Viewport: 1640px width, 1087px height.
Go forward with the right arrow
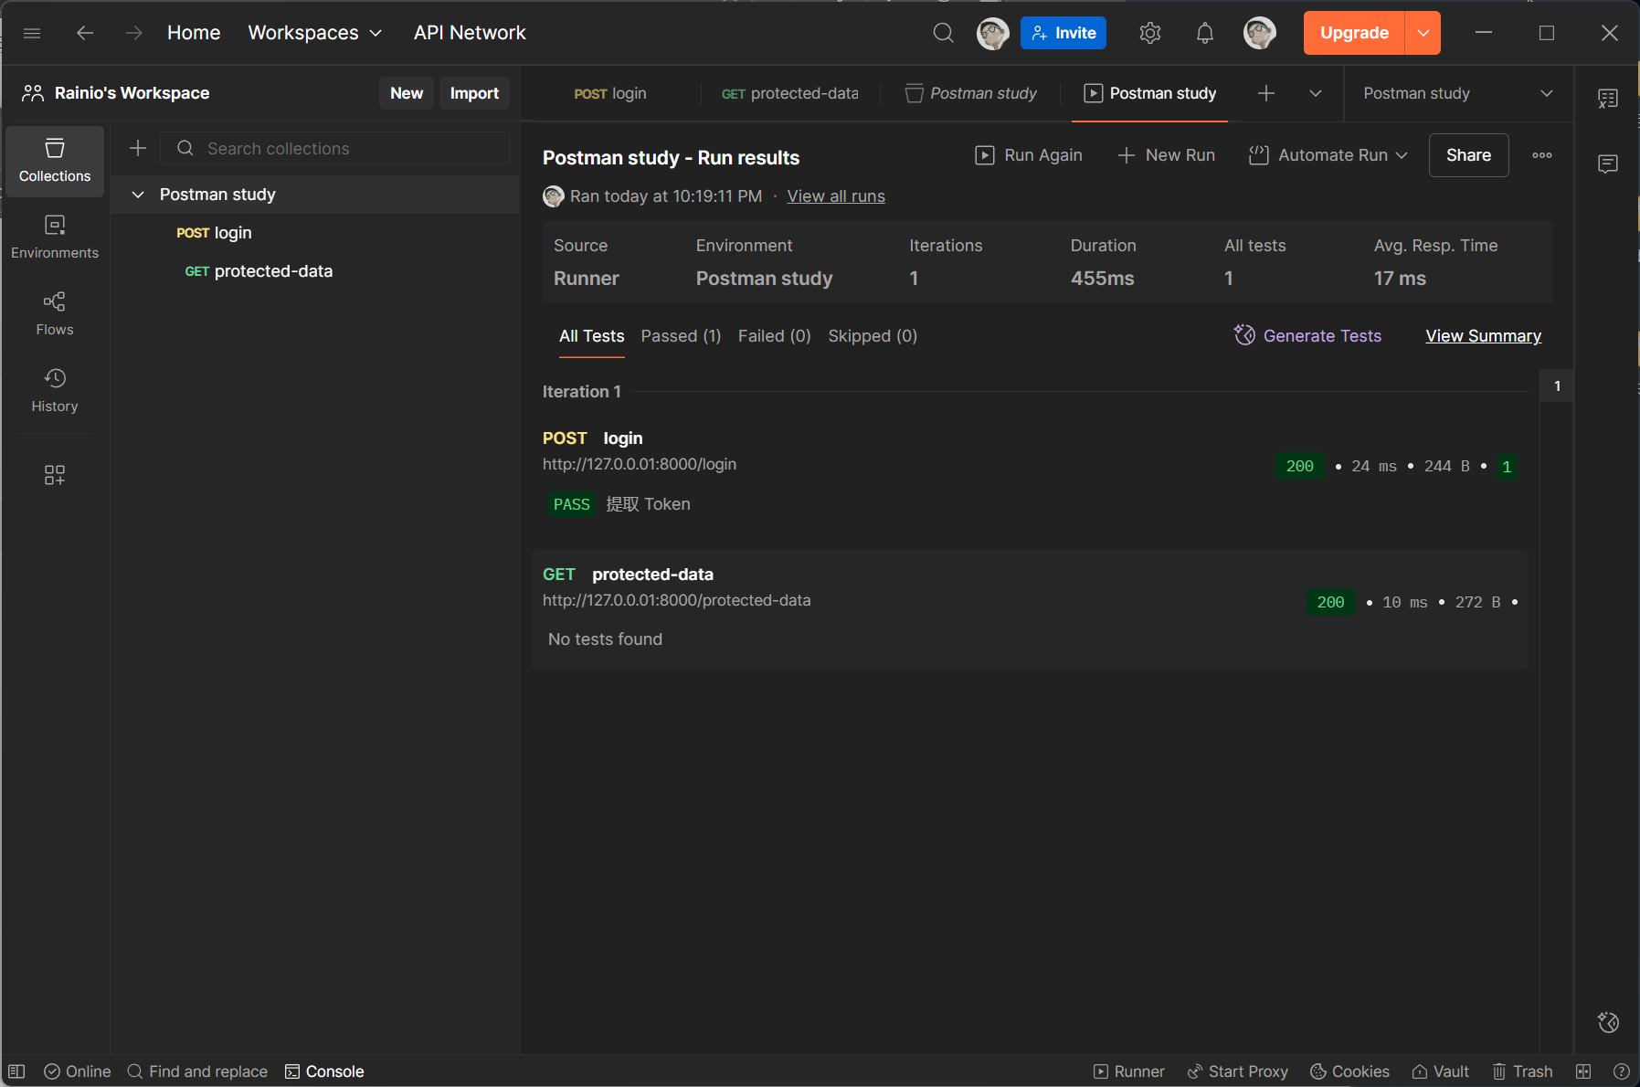pyautogui.click(x=134, y=33)
